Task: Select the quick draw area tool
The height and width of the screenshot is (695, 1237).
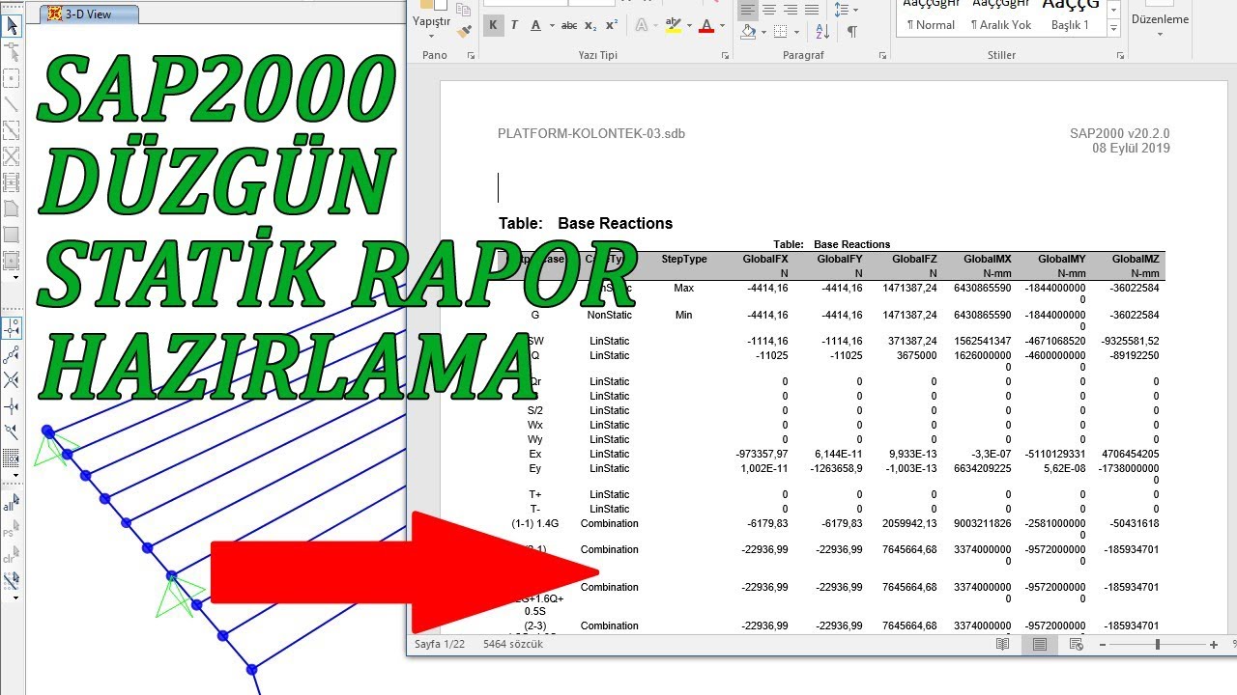Action: coord(12,261)
